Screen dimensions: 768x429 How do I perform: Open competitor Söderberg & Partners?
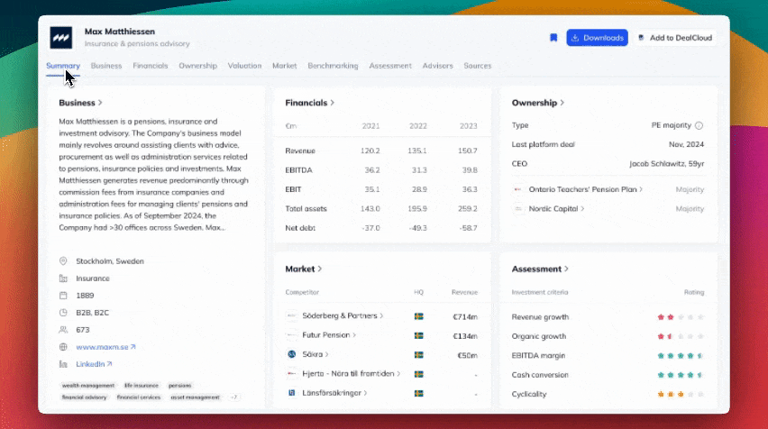tap(343, 315)
